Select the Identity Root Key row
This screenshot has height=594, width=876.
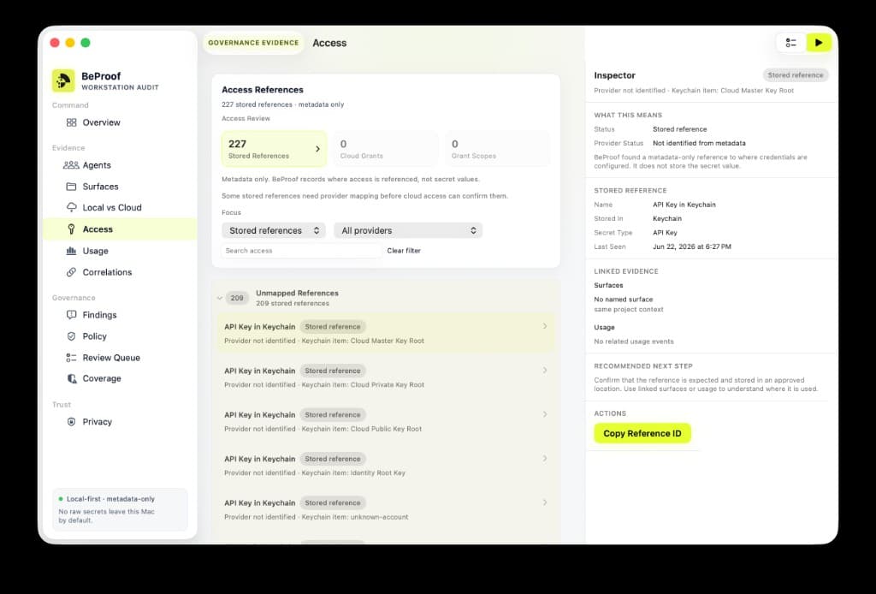point(386,466)
